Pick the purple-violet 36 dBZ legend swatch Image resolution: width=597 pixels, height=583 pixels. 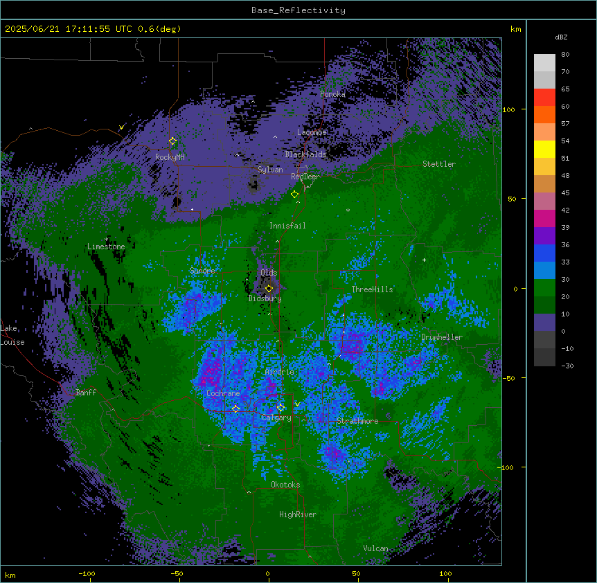pyautogui.click(x=544, y=235)
